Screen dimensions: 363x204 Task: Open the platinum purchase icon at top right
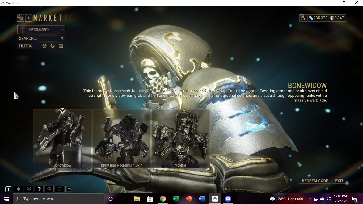click(303, 18)
